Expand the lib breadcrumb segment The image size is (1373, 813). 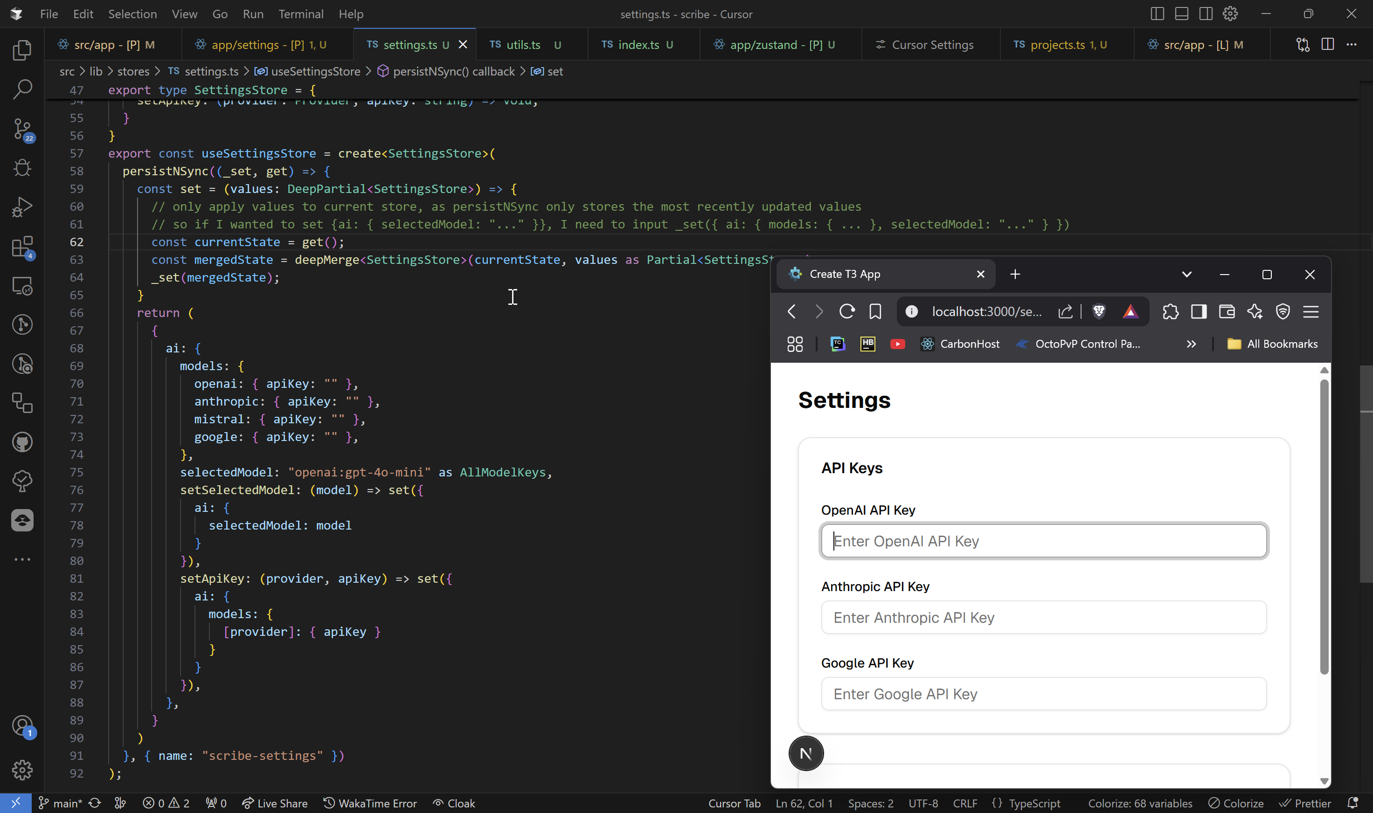tap(96, 71)
